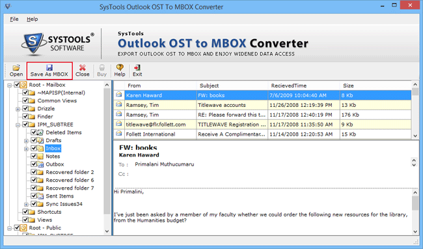Click the Save As MBOX toolbar button
This screenshot has width=423, height=249.
coord(49,71)
